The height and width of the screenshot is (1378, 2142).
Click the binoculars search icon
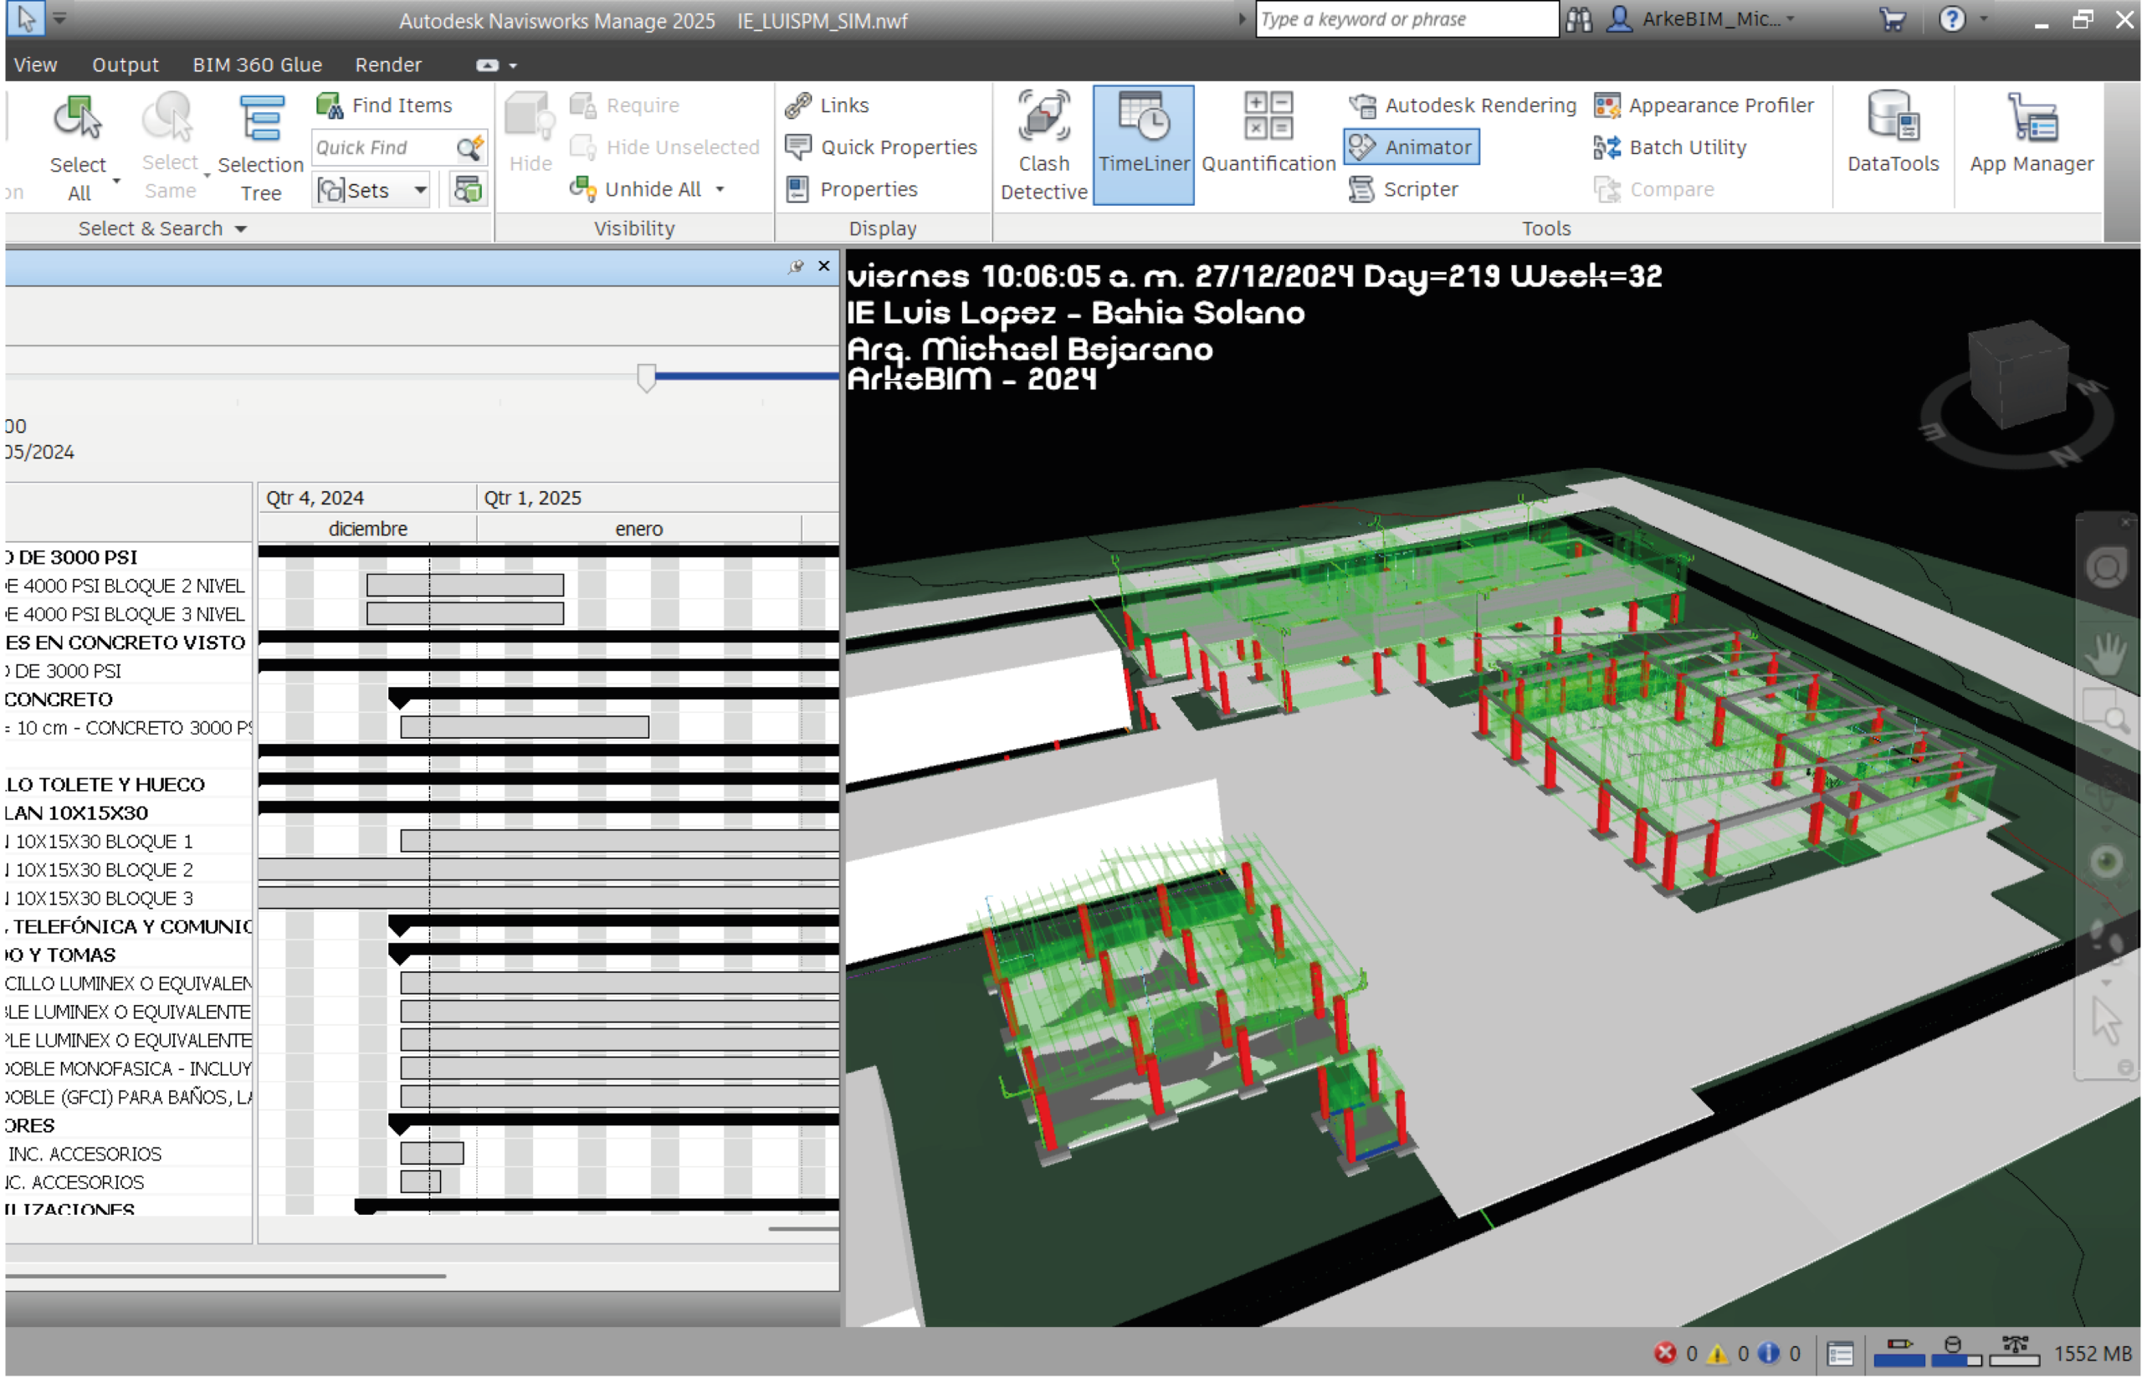coord(1579,18)
